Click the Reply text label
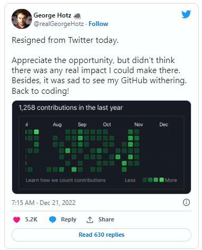The height and width of the screenshot is (250, 202). pos(69,219)
